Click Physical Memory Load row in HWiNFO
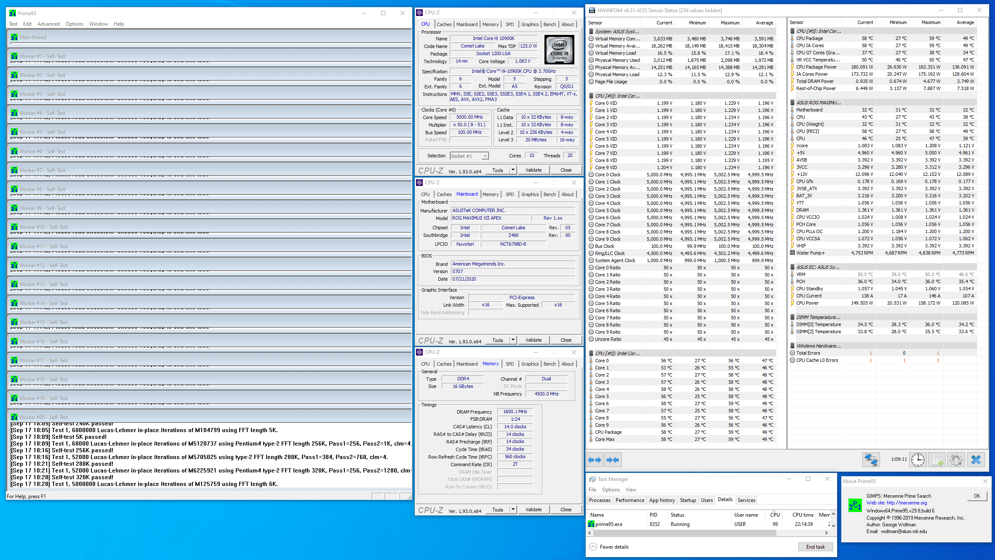Image resolution: width=995 pixels, height=560 pixels. tap(681, 74)
